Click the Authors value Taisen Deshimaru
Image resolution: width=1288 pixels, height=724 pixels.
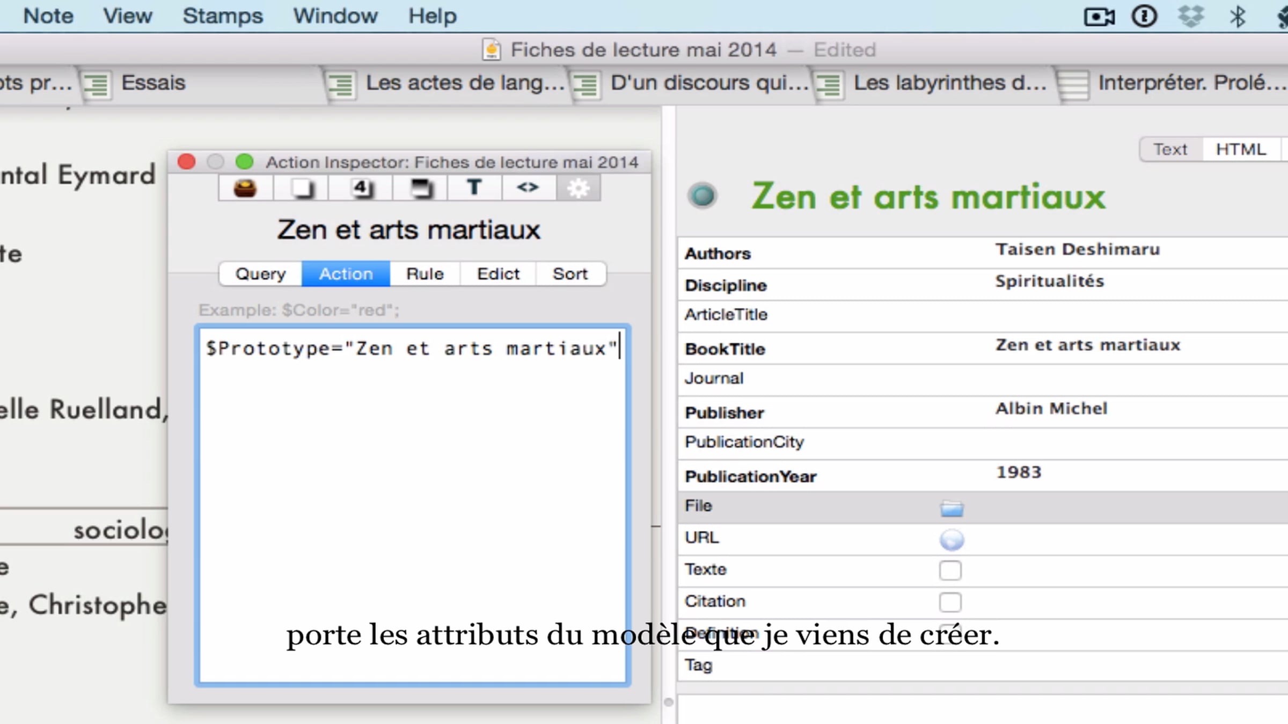[x=1078, y=249]
